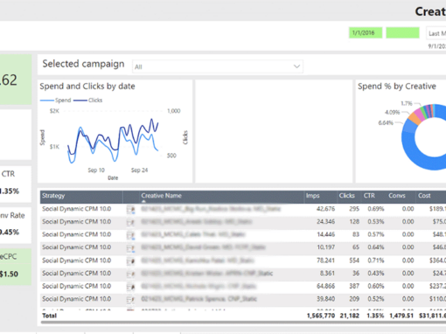Click the 1.7% donut label
The height and width of the screenshot is (334, 446).
[407, 103]
